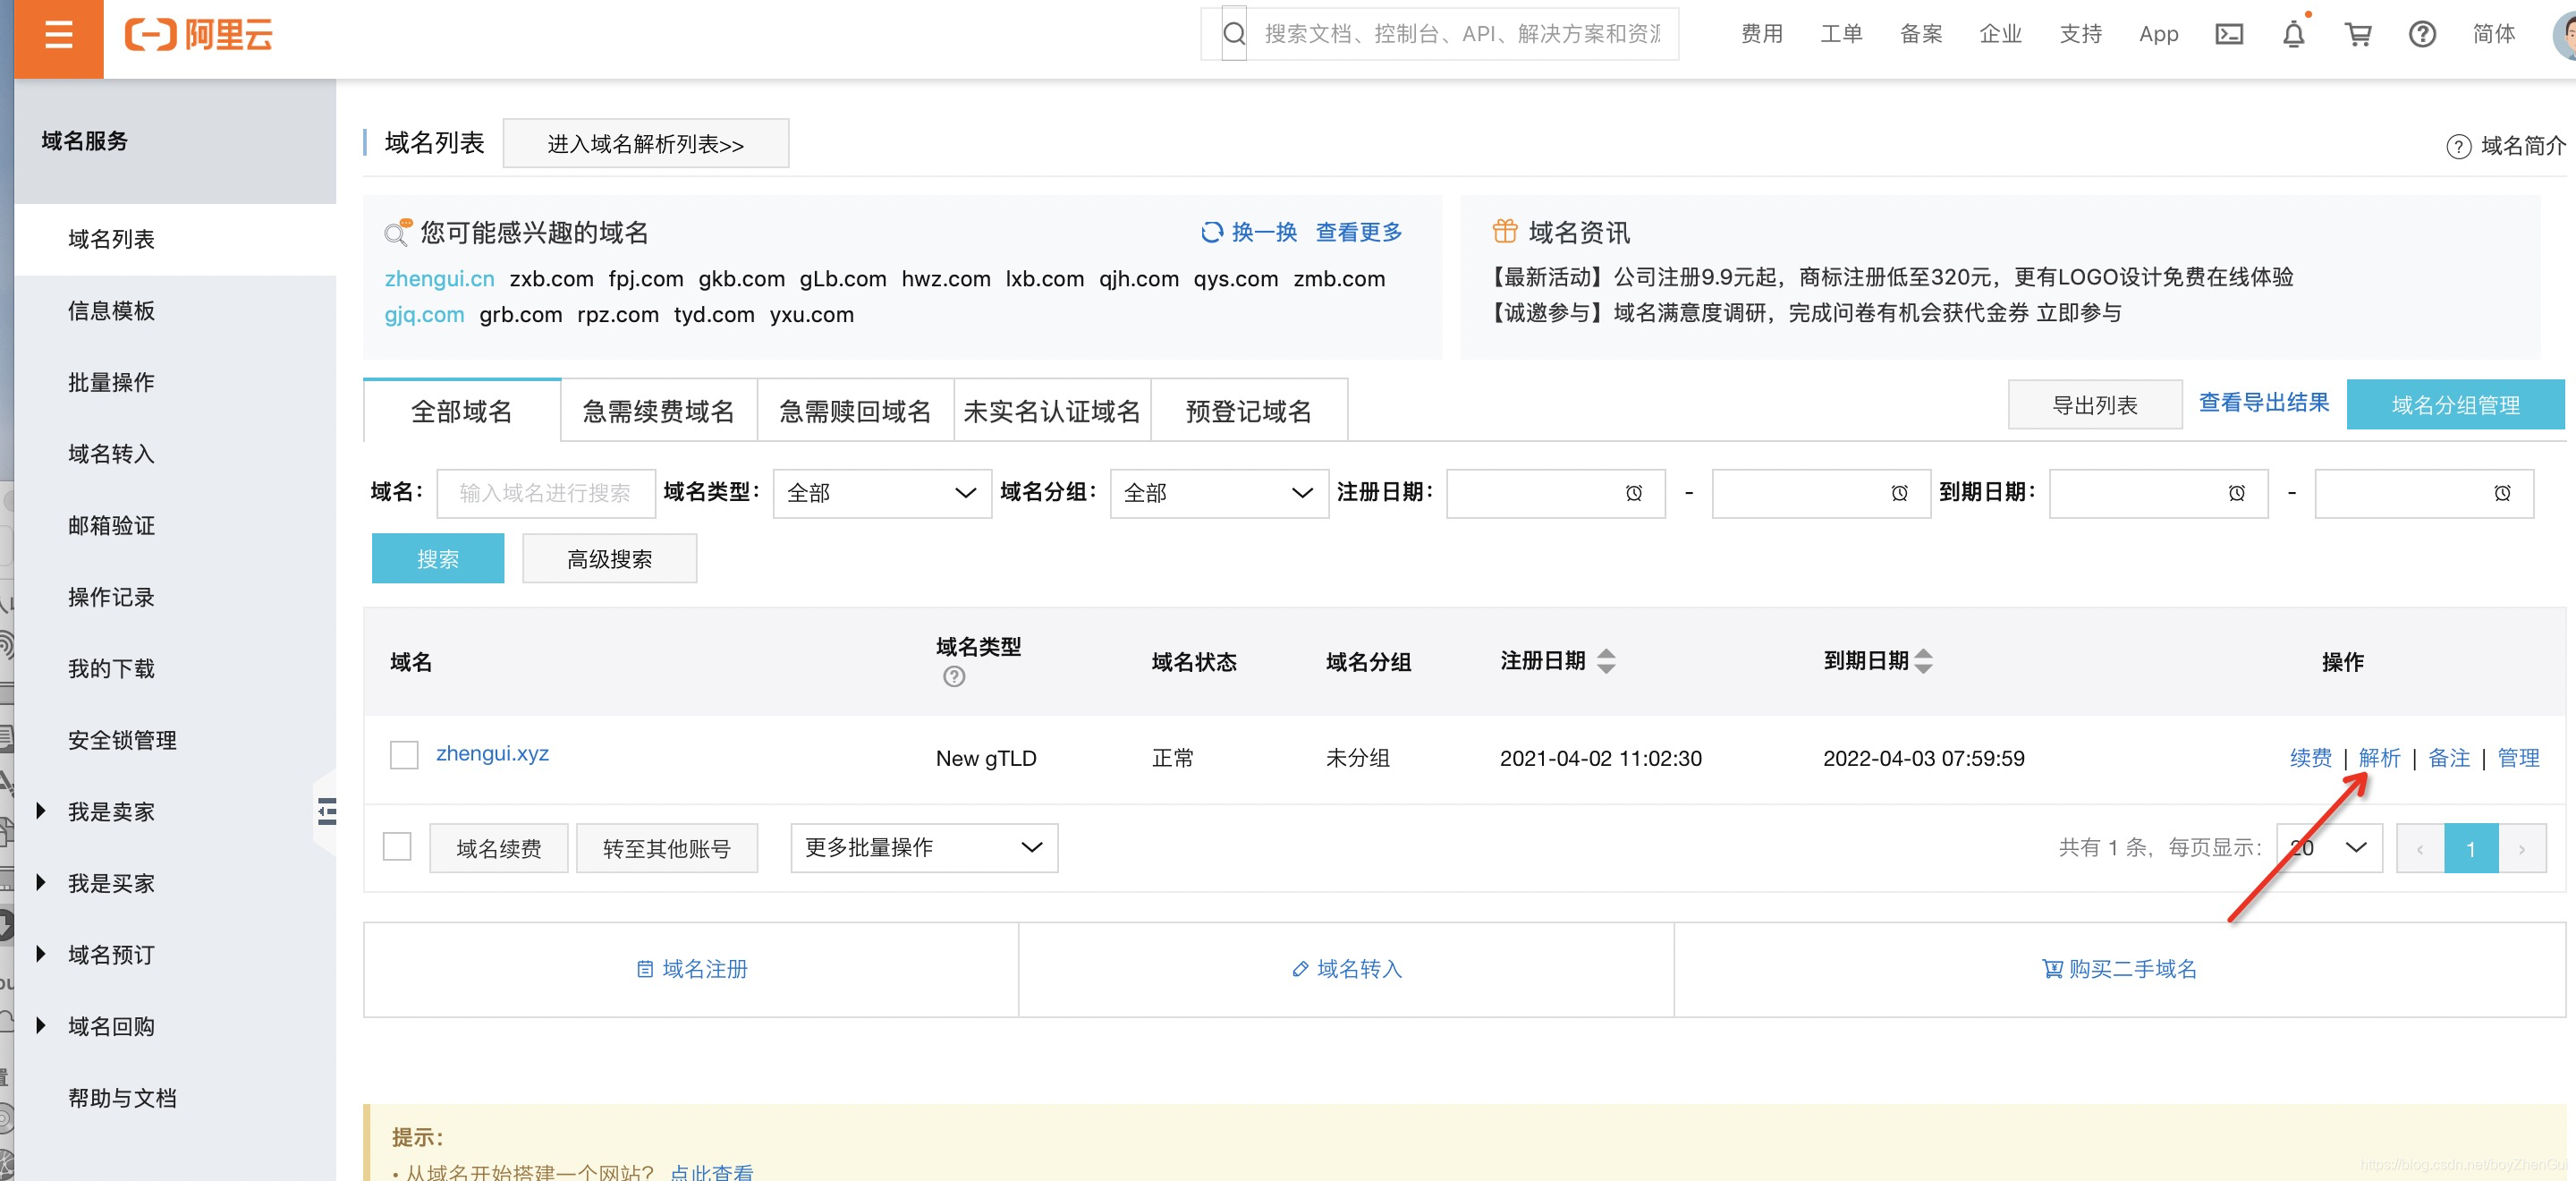This screenshot has height=1181, width=2576.
Task: Tick the checkbox for zhengui.xyz
Action: [x=404, y=755]
